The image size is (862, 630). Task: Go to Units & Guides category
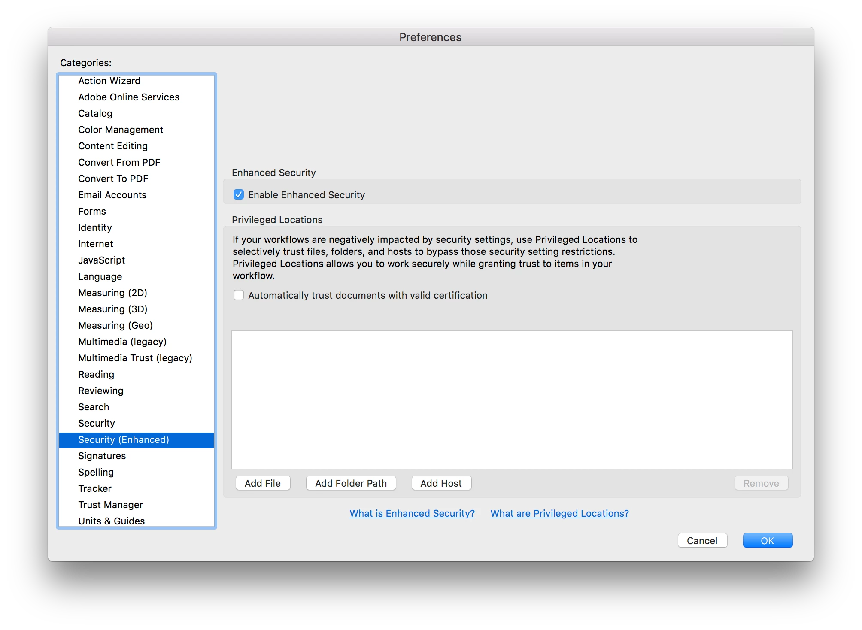click(111, 521)
